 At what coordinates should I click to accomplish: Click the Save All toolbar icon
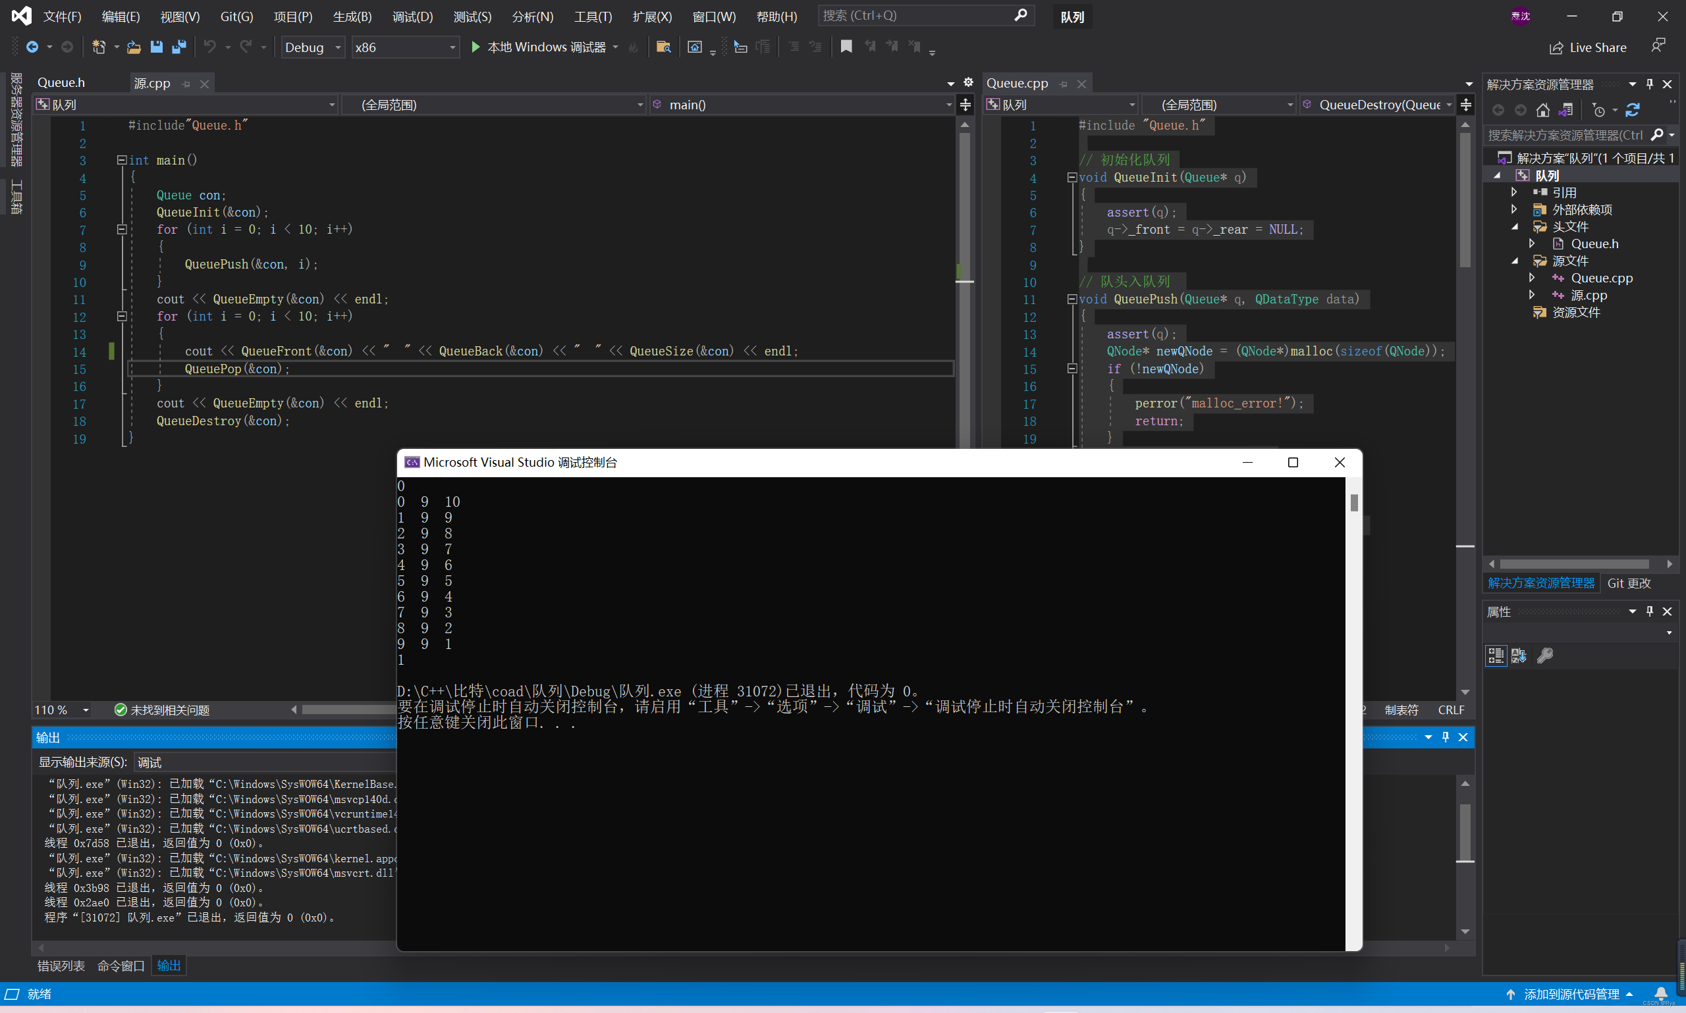179,47
